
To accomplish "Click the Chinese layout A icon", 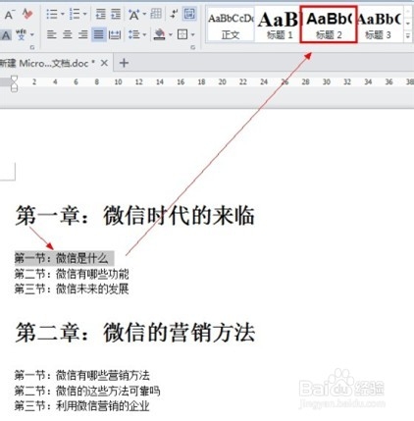I will [x=133, y=15].
